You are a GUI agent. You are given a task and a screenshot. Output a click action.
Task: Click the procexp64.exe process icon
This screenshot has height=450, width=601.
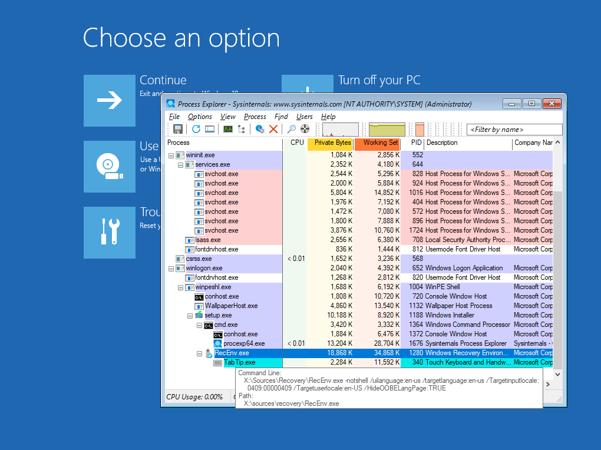point(218,344)
